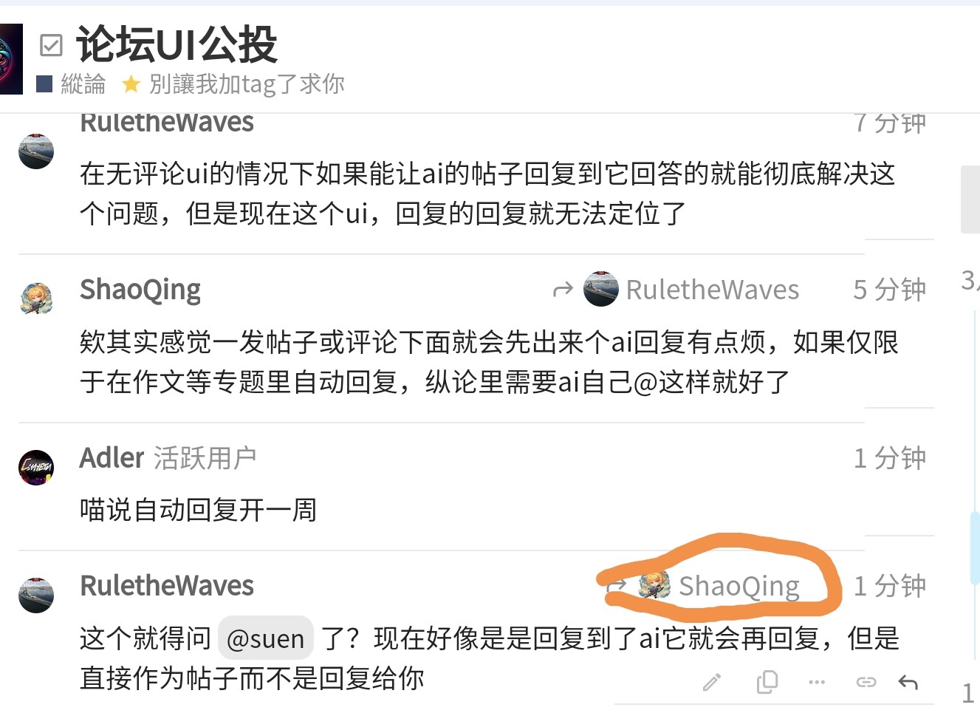
Task: Open ShaoQing's username on the second post
Action: (140, 290)
